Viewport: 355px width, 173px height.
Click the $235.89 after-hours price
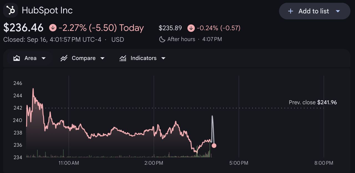click(170, 28)
